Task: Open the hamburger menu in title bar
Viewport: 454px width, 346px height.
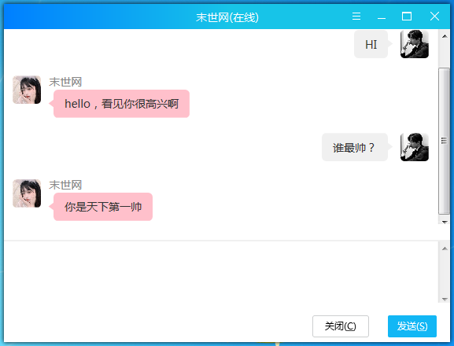Action: coord(356,17)
